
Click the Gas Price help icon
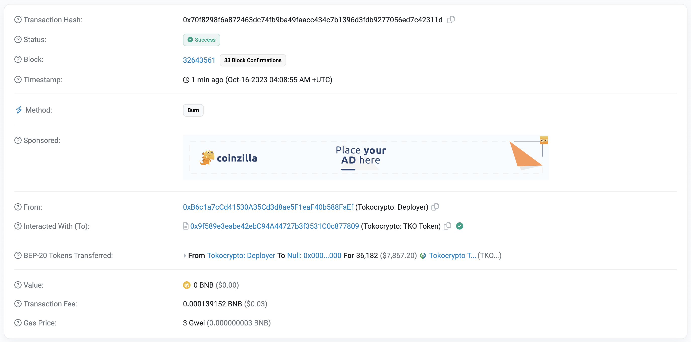pos(18,323)
